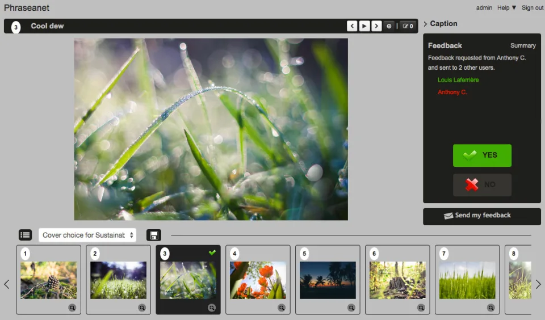Start the slideshow play button
Image resolution: width=545 pixels, height=320 pixels.
click(364, 26)
